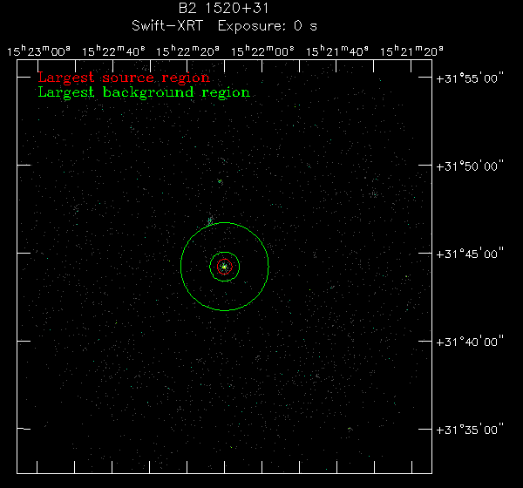This screenshot has height=488, width=523.
Task: Click the "Exposure: 0 s" text
Action: 268,26
